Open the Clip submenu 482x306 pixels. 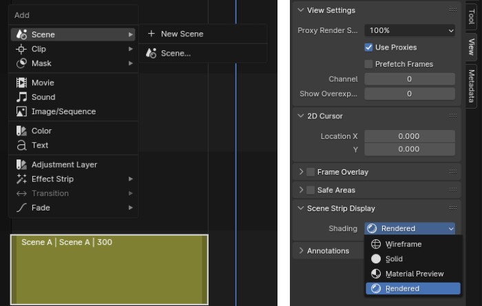[x=73, y=49]
